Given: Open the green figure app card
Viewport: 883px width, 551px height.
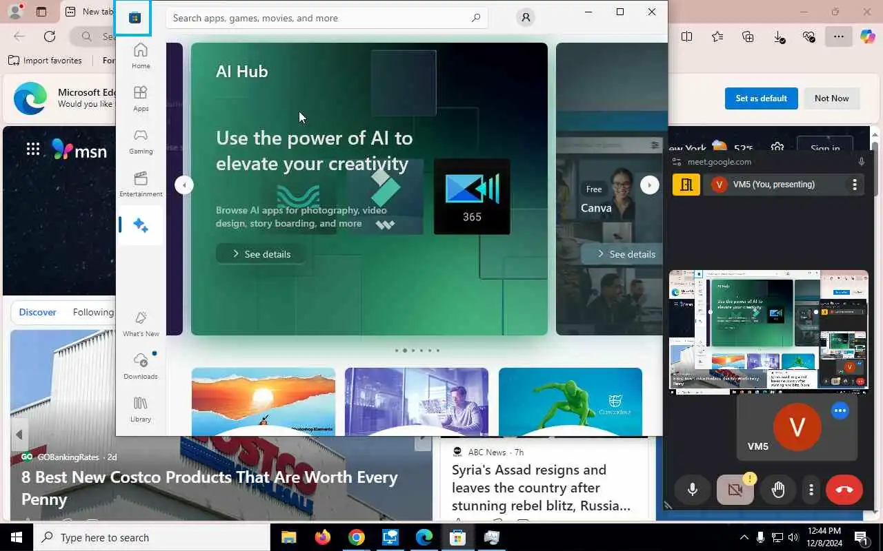Looking at the screenshot, I should [571, 402].
